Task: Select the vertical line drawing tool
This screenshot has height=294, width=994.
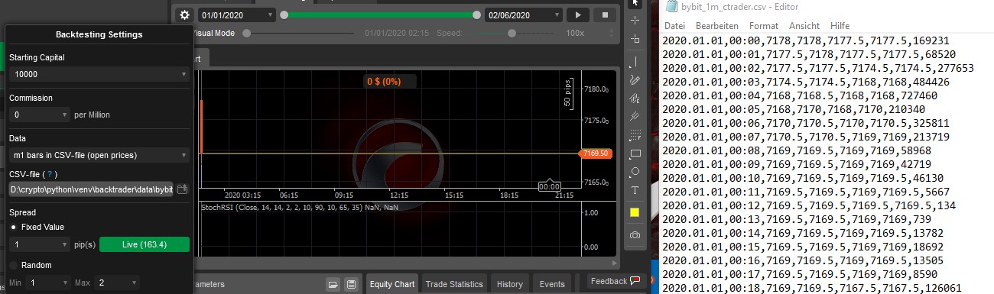Action: 635,61
